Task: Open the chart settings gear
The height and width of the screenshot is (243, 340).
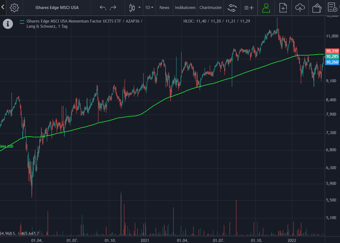Action: click(x=14, y=8)
